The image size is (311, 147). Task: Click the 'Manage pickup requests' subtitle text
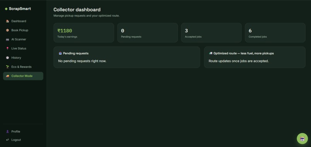pyautogui.click(x=86, y=16)
